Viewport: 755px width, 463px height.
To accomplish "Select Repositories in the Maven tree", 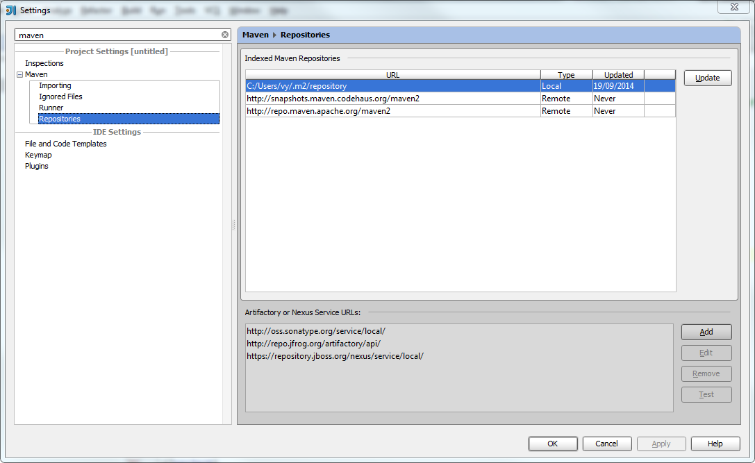I will (59, 119).
